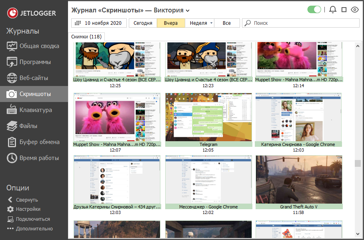This screenshot has height=240, width=364.
Task: Open Программы log icon
Action: pos(12,62)
